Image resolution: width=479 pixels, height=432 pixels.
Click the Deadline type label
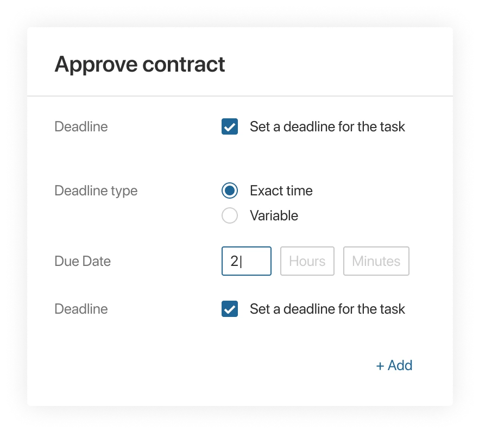(x=96, y=190)
